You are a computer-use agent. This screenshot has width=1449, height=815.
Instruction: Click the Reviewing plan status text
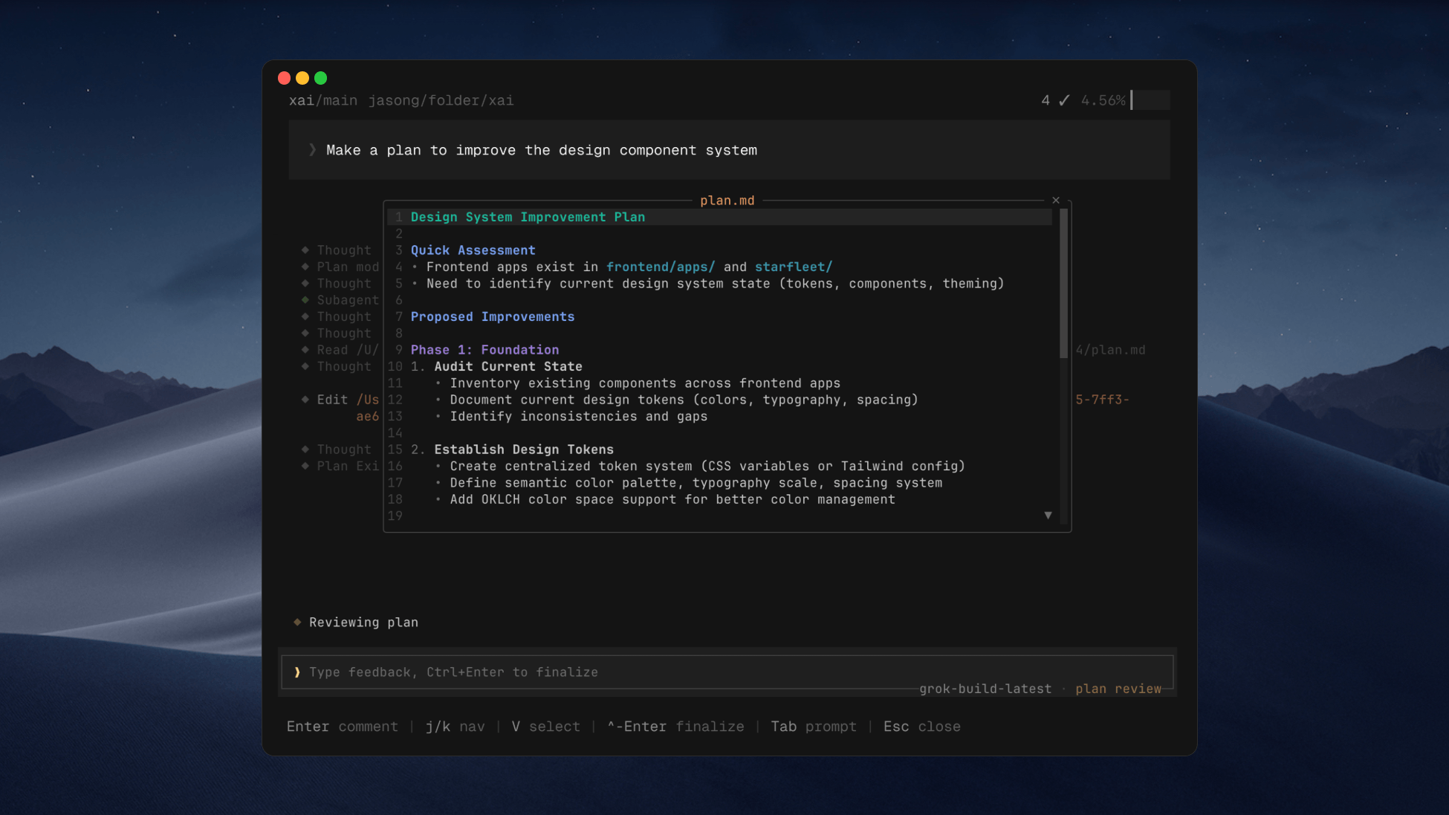(x=363, y=623)
